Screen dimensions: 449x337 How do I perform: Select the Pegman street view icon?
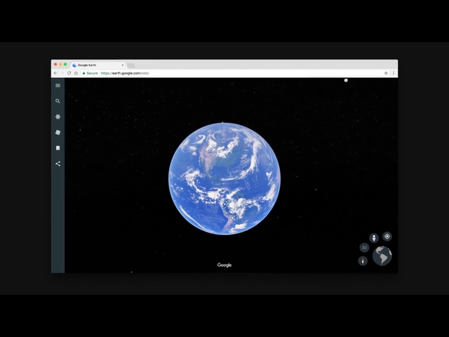pyautogui.click(x=374, y=238)
